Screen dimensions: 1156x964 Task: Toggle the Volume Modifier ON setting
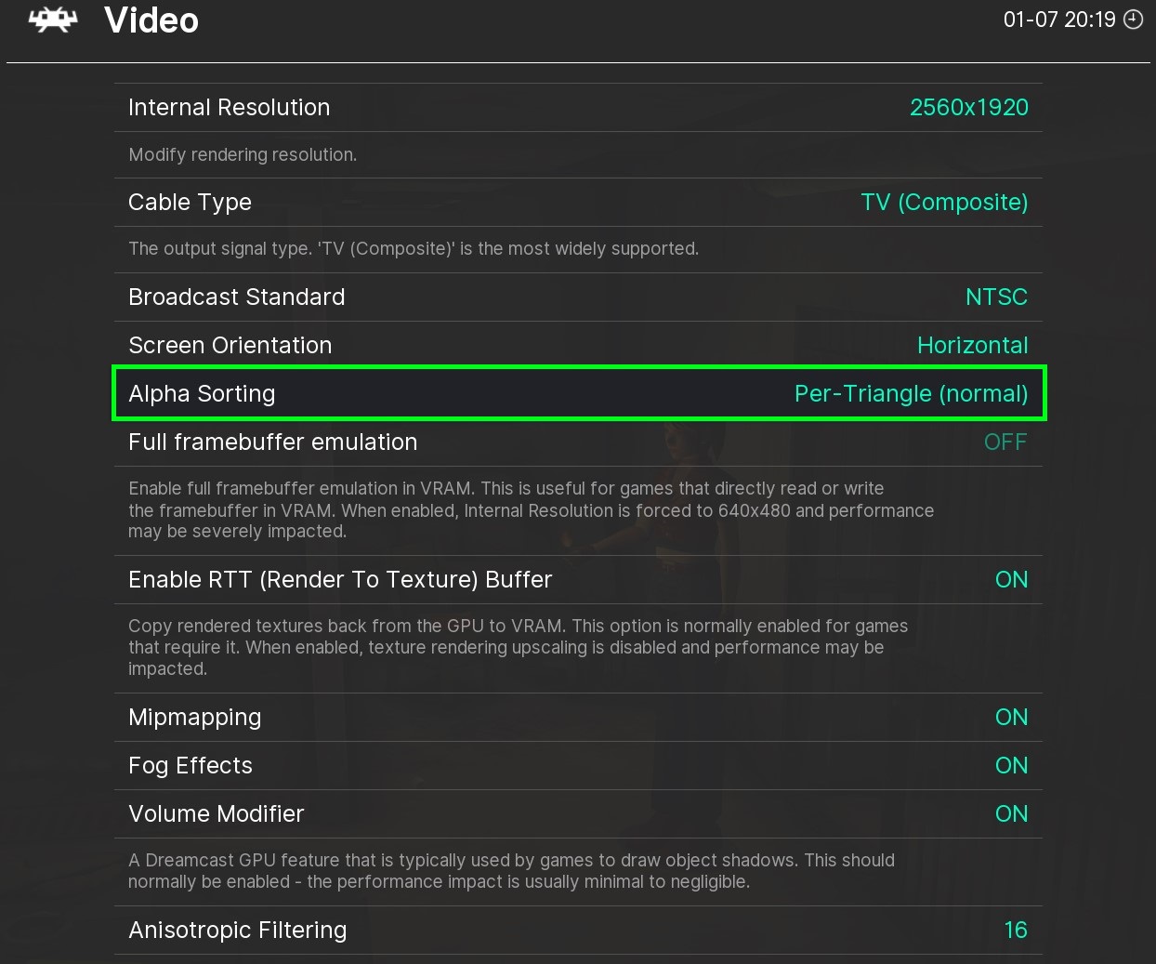(1011, 813)
